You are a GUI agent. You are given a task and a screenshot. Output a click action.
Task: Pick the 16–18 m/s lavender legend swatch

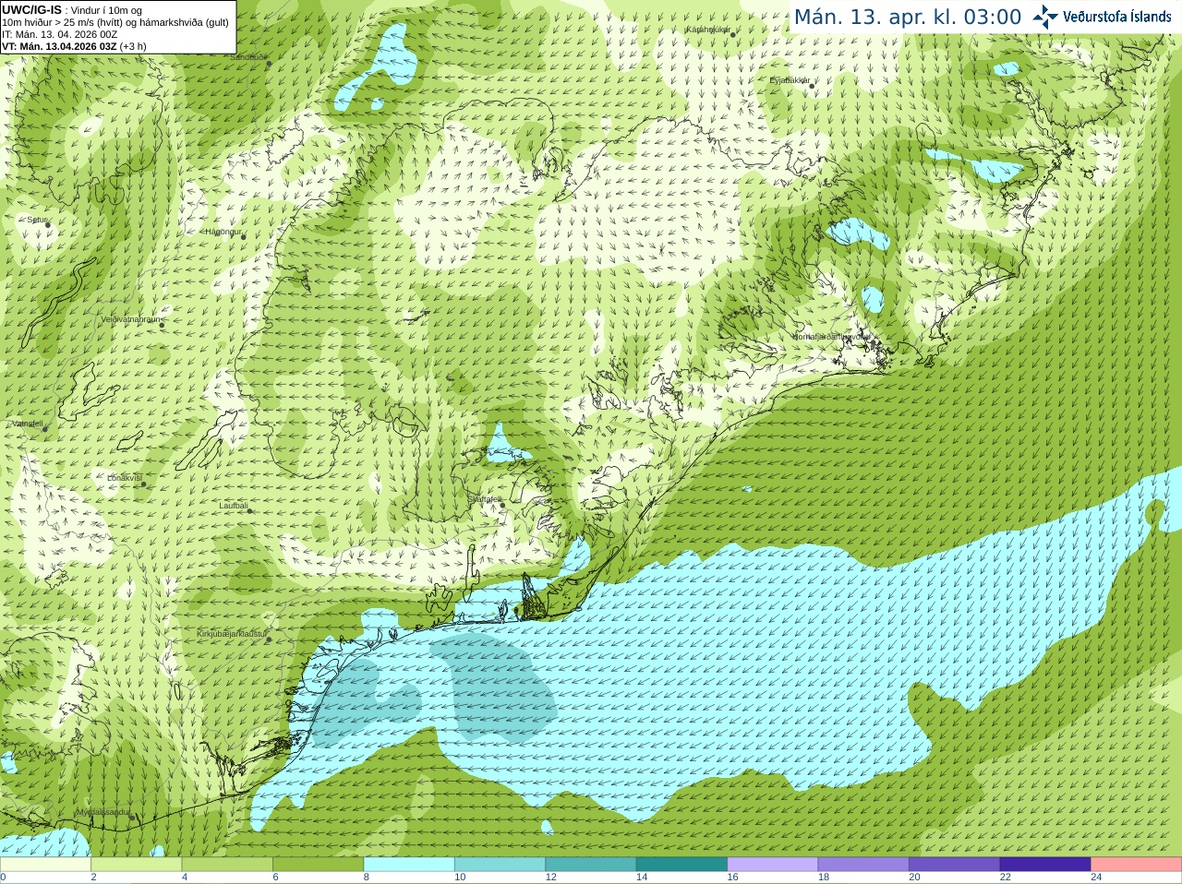tap(773, 865)
